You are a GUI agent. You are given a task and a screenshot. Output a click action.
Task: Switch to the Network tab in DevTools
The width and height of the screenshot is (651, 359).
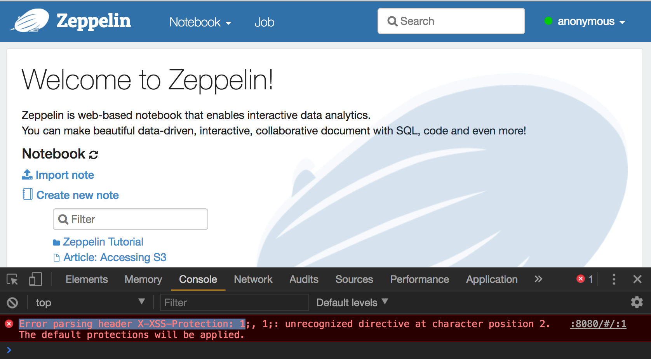pyautogui.click(x=253, y=279)
